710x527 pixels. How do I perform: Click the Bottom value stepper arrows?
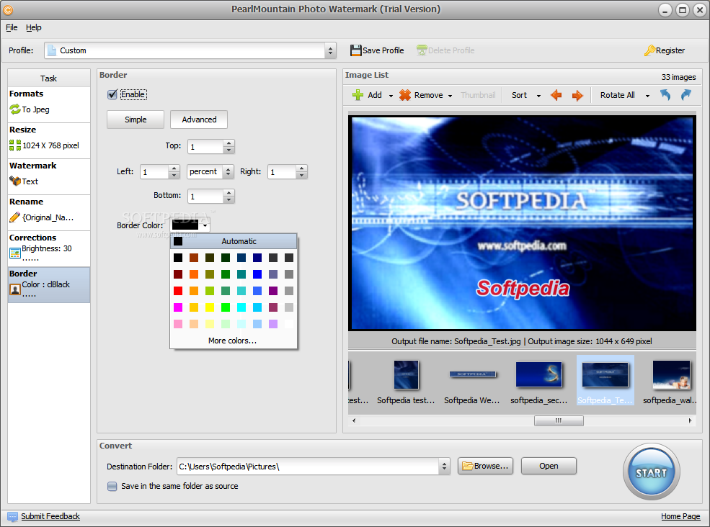(x=229, y=197)
